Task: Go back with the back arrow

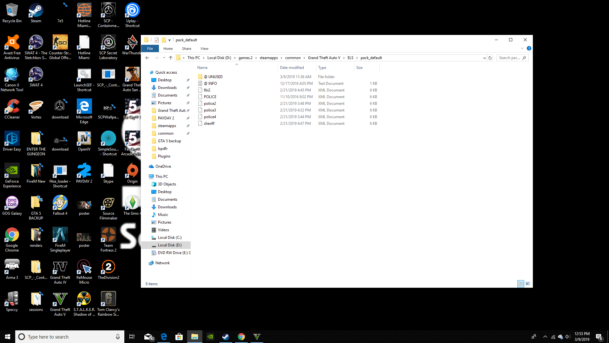Action: pyautogui.click(x=147, y=58)
